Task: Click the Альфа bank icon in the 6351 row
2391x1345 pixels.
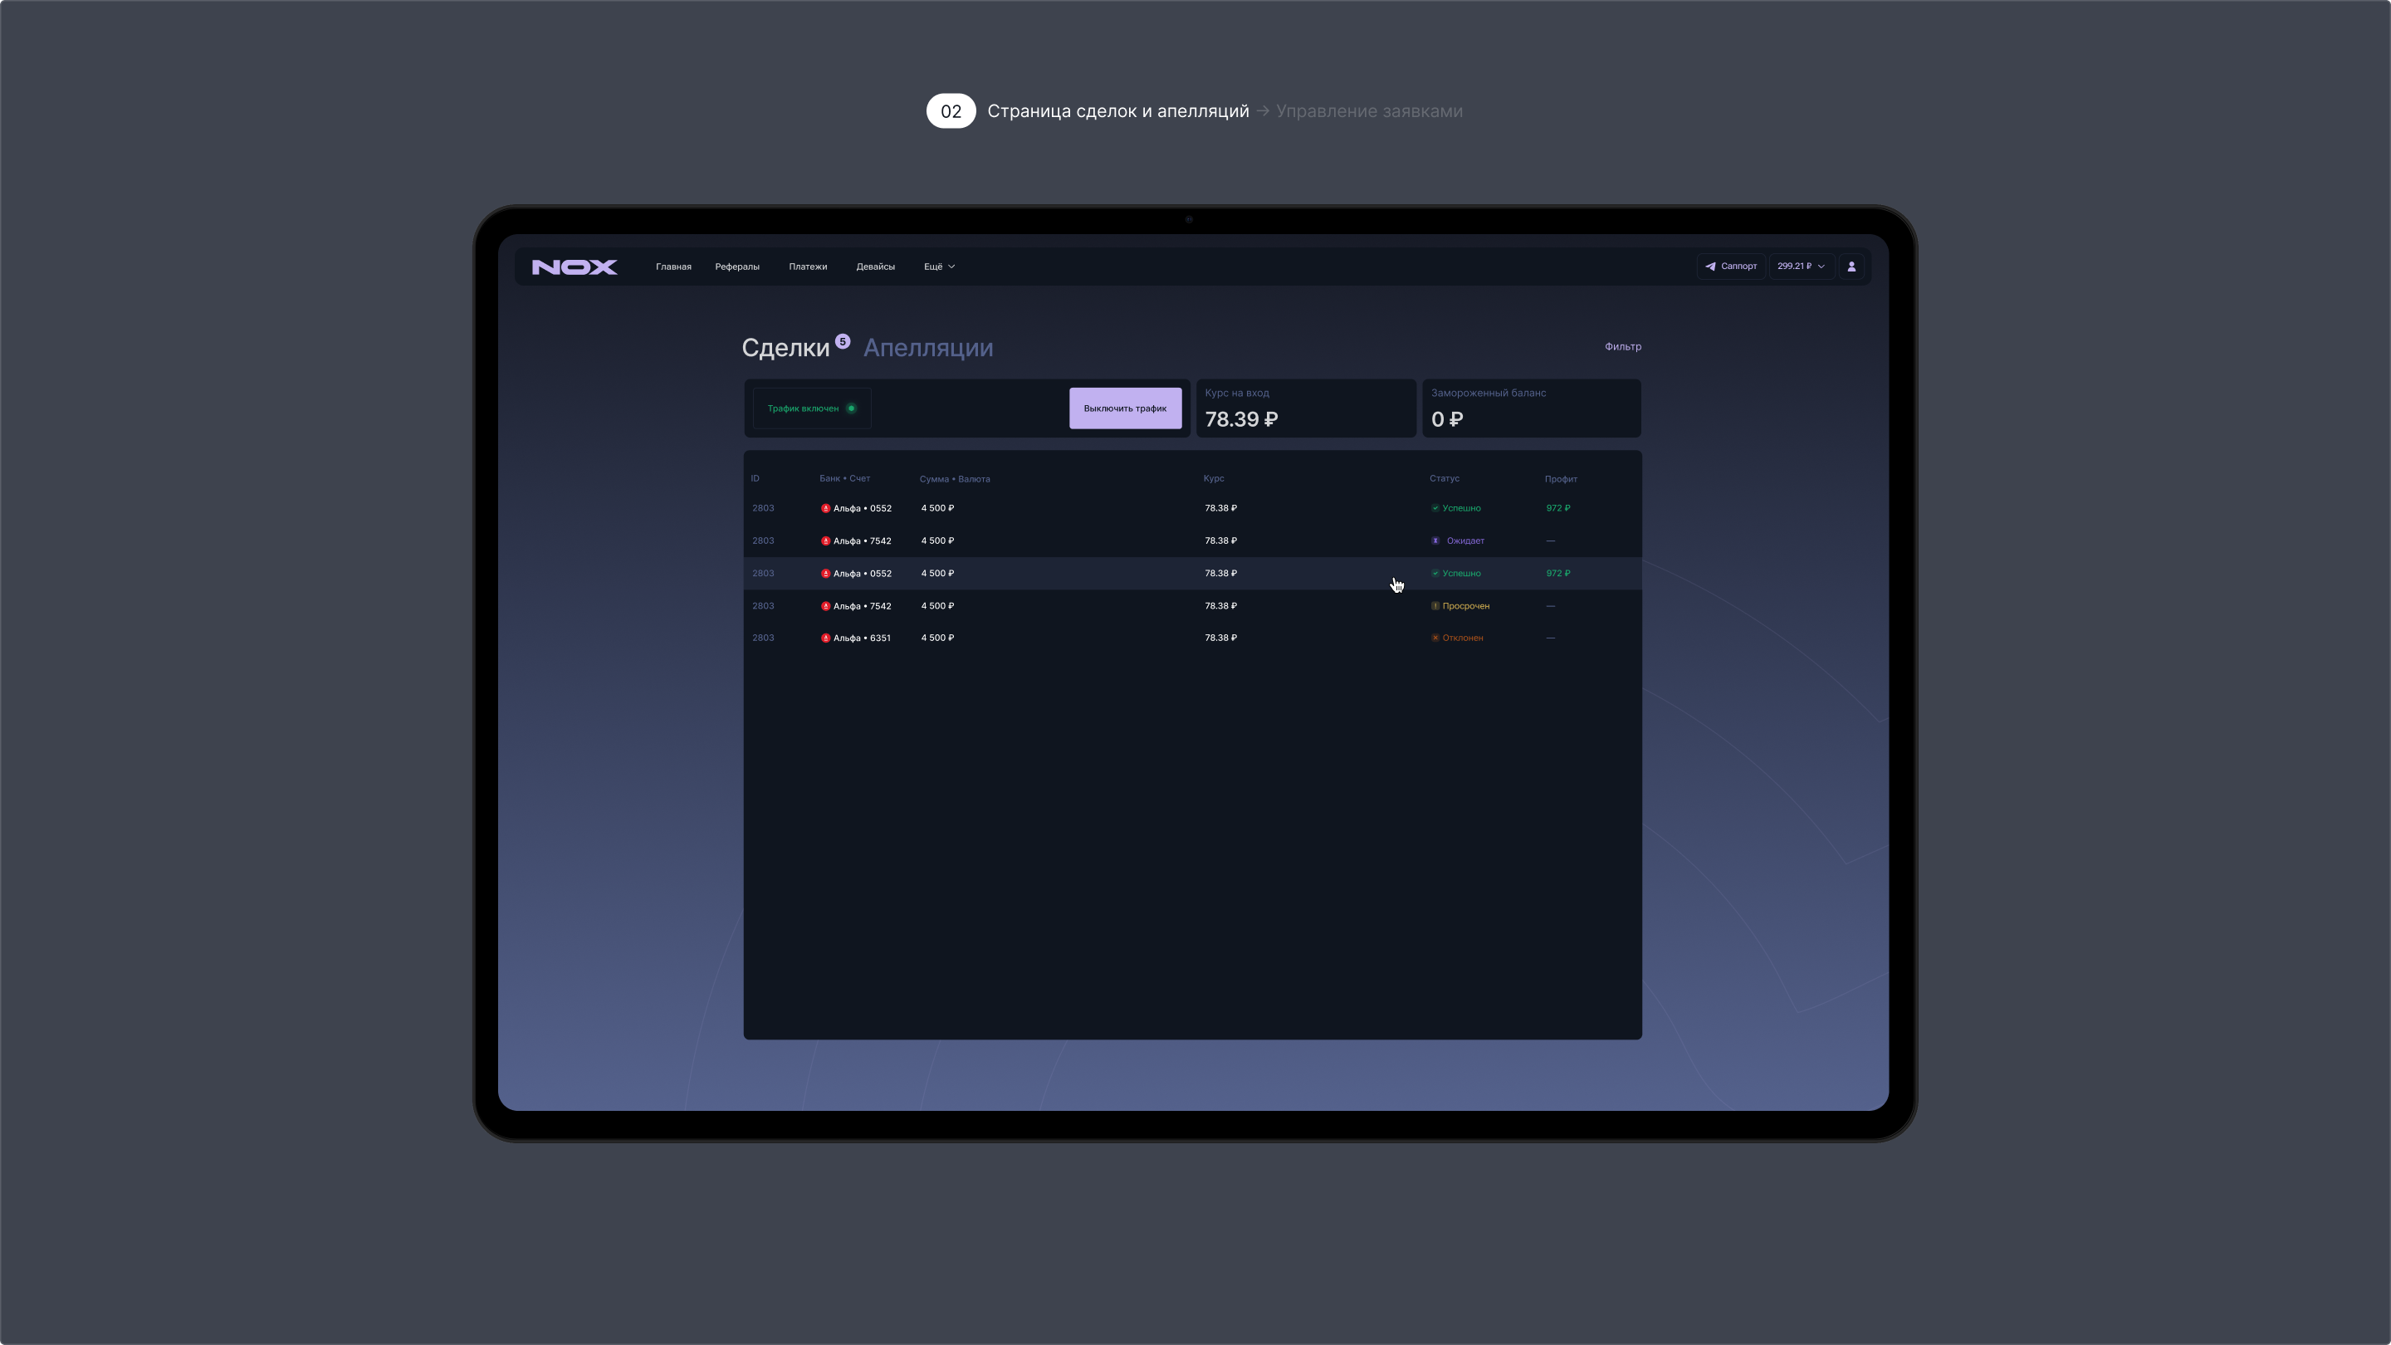Action: (825, 638)
